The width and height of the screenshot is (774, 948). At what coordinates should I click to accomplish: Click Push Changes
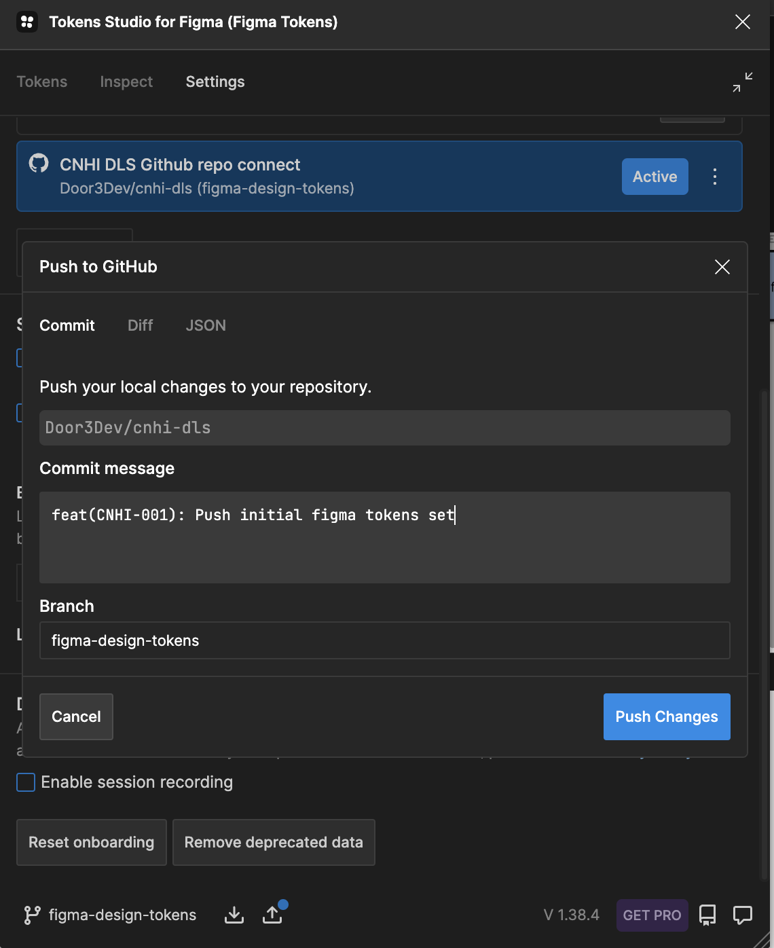pyautogui.click(x=667, y=716)
